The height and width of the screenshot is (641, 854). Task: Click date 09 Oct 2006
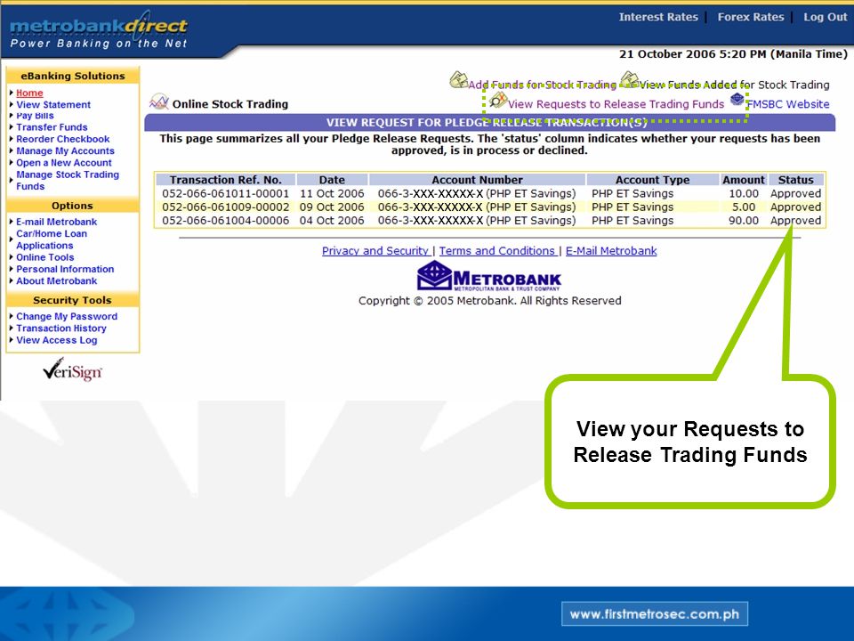332,207
